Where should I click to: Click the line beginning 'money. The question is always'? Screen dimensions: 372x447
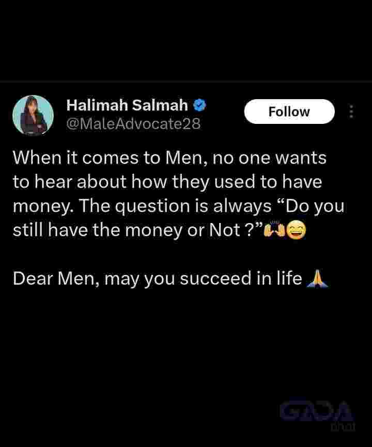(179, 206)
